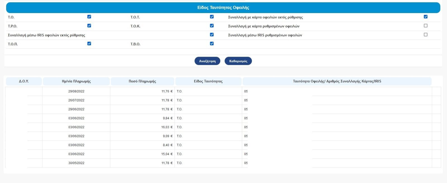Click the Είδος Ταυτότητας column header

click(x=208, y=81)
